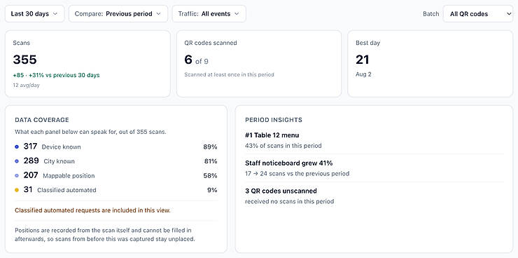Click the +85 · +31% vs previous 30 days text
The image size is (518, 258).
pos(56,75)
